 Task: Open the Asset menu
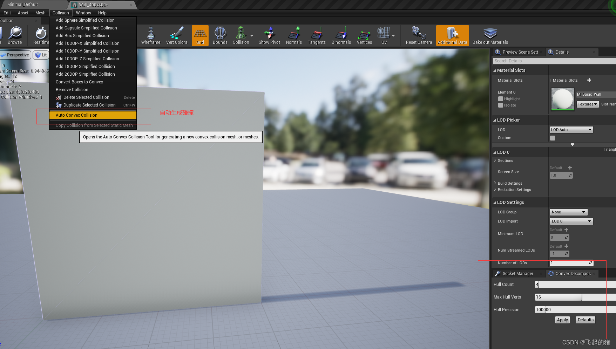(23, 13)
